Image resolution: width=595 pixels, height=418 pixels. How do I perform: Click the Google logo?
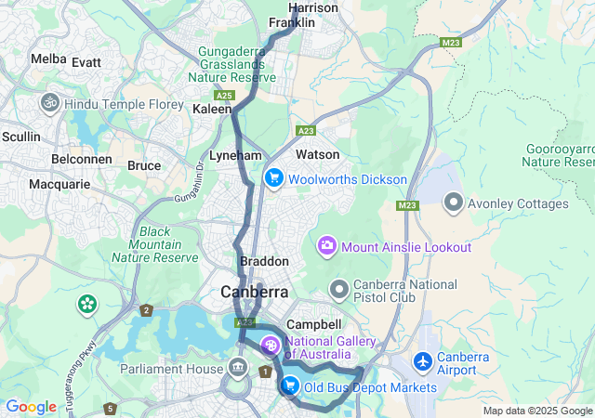(x=31, y=407)
